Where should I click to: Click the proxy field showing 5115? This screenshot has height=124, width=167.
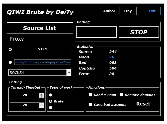[x=42, y=49]
